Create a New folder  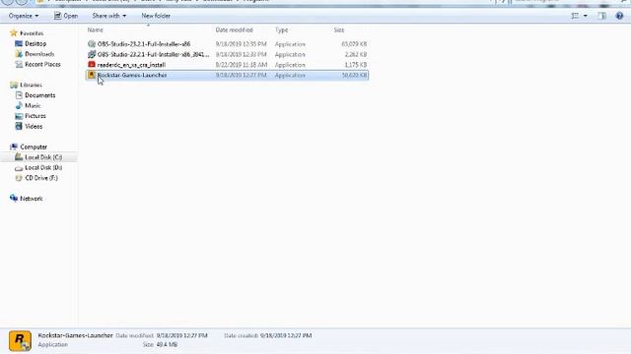(156, 16)
